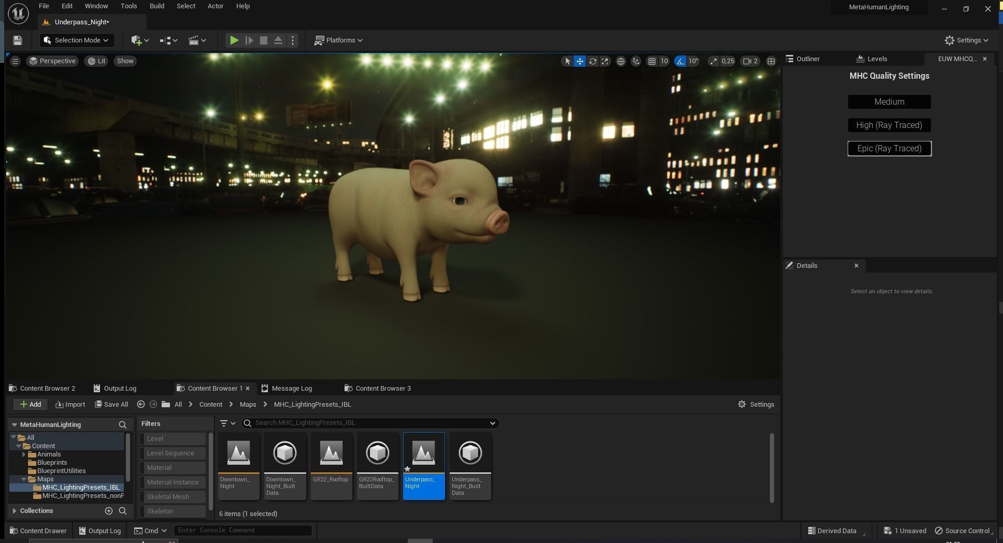Image resolution: width=1003 pixels, height=543 pixels.
Task: Add a new collection plus icon
Action: 109,511
